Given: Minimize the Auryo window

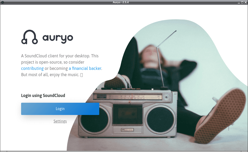Looking at the screenshot, I should tap(239, 2).
